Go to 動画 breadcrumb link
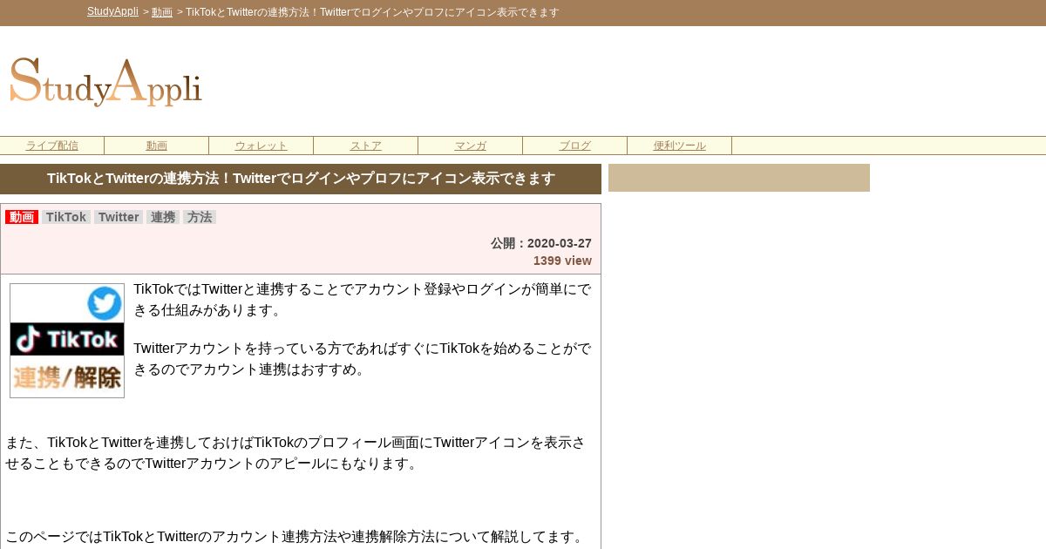 tap(162, 12)
